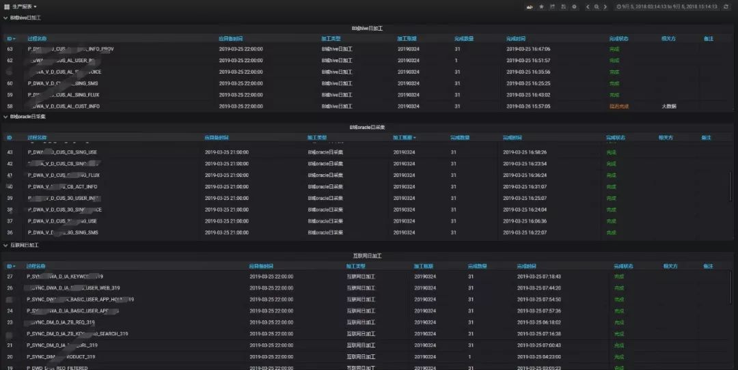The height and width of the screenshot is (370, 738).
Task: Sort B域hive日加工 table by 完成数量 header
Action: (463, 38)
